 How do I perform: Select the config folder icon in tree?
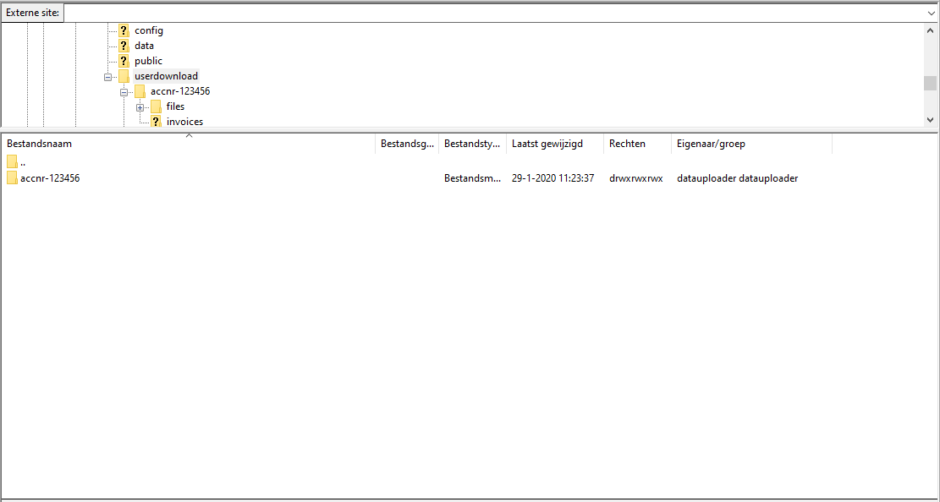pos(124,30)
